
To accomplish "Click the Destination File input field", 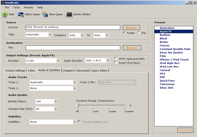I will click(x=73, y=48).
